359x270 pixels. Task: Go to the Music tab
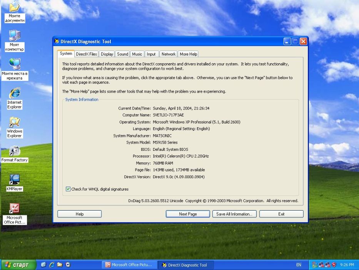tap(137, 54)
